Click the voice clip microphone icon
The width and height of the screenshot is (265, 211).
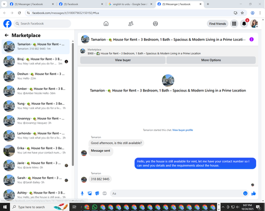(82, 194)
